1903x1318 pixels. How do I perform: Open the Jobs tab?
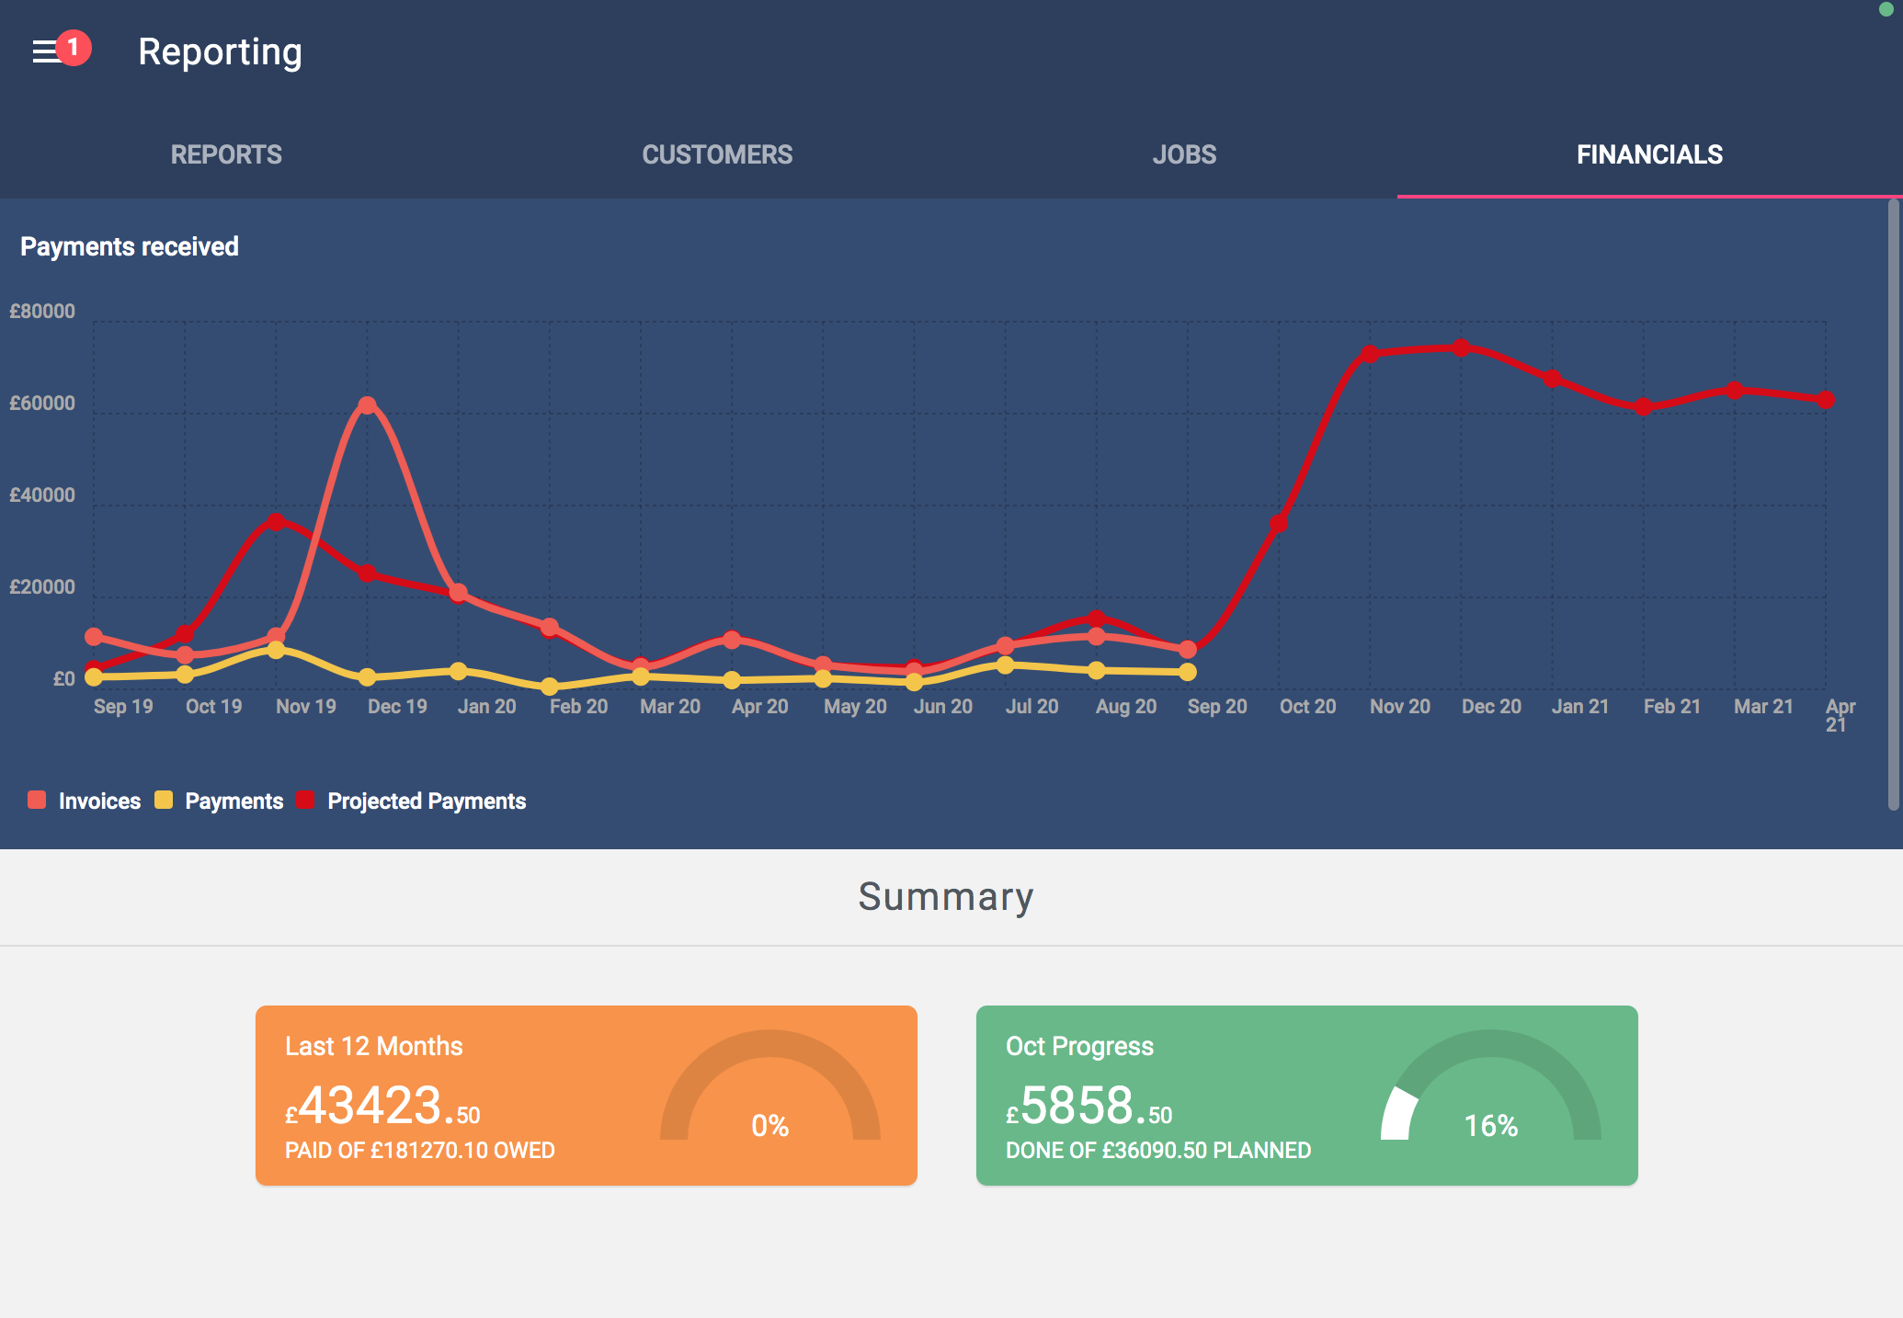(1184, 154)
